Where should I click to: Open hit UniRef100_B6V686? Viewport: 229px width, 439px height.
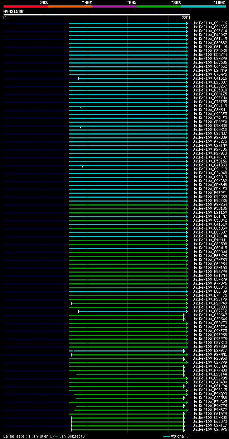tap(210, 62)
